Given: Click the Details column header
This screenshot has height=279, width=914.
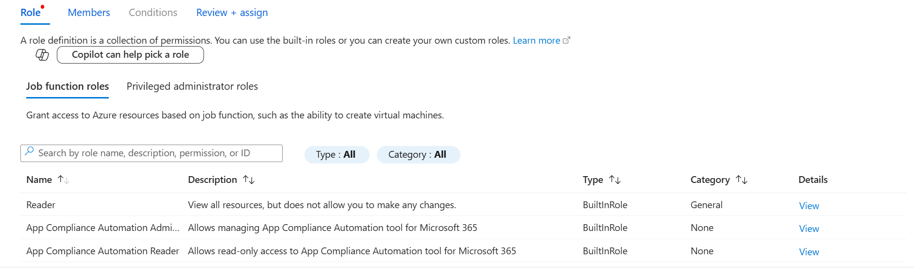Looking at the screenshot, I should (813, 180).
